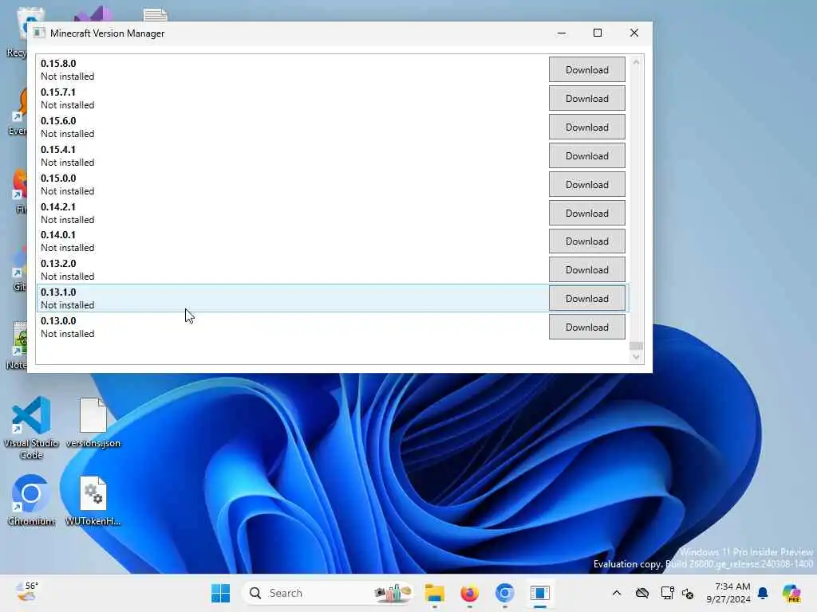817x612 pixels.
Task: Select the 0.15.7.1 version row
Action: coord(333,98)
